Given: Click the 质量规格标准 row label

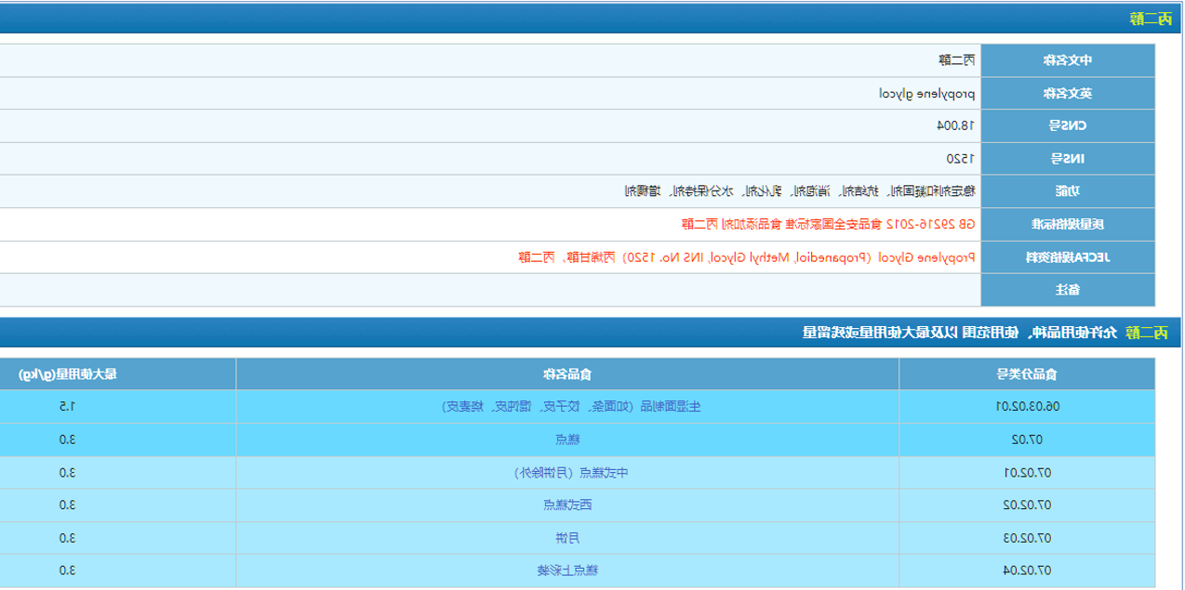Looking at the screenshot, I should [1067, 224].
